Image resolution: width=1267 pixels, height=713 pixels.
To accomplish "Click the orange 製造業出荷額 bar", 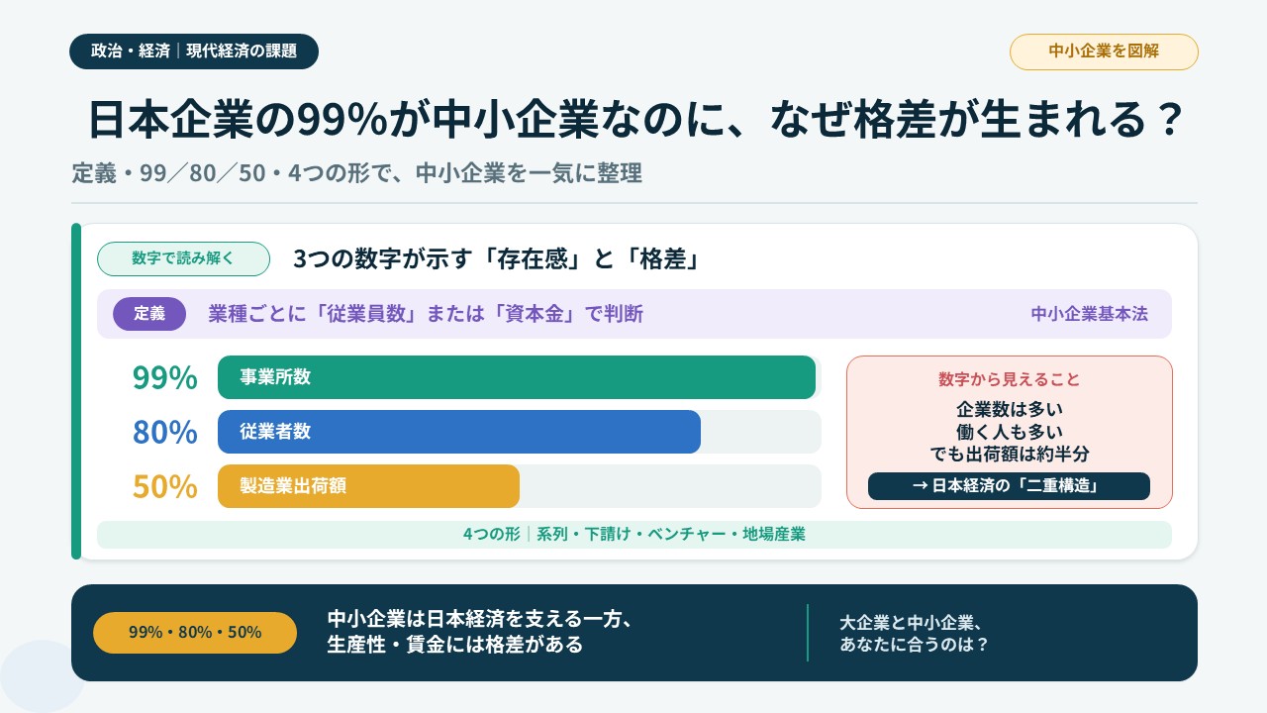I will pyautogui.click(x=368, y=486).
